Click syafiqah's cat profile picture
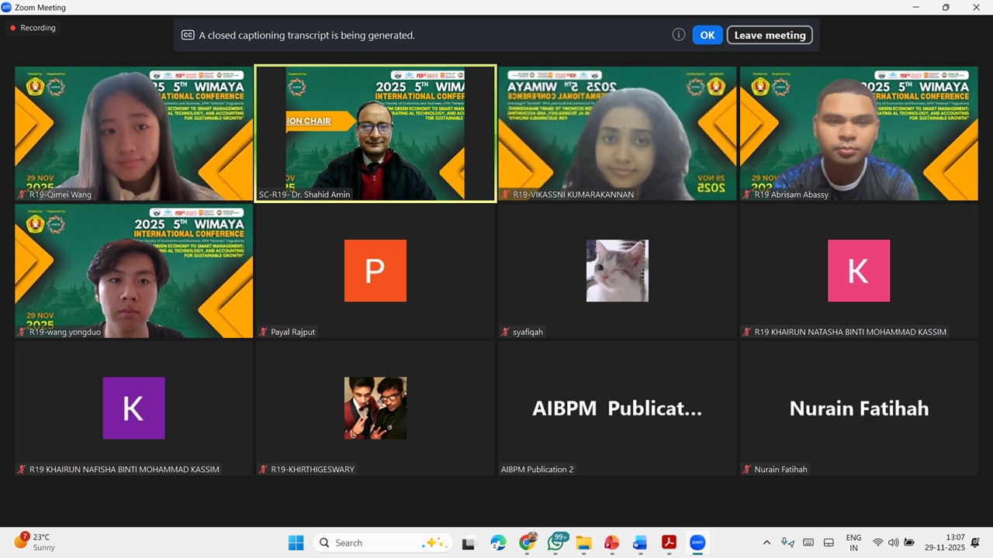The width and height of the screenshot is (993, 558). [617, 270]
